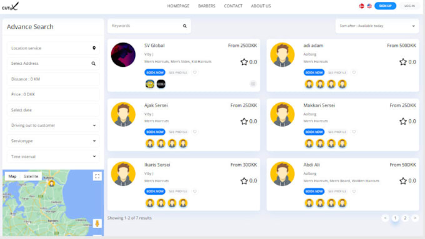The image size is (425, 239).
Task: Click the Distance 0 KM control
Action: click(53, 79)
